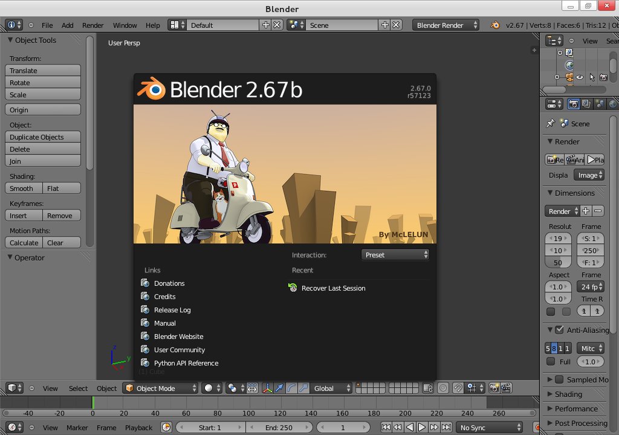Open the Render menu in top bar

pyautogui.click(x=93, y=25)
